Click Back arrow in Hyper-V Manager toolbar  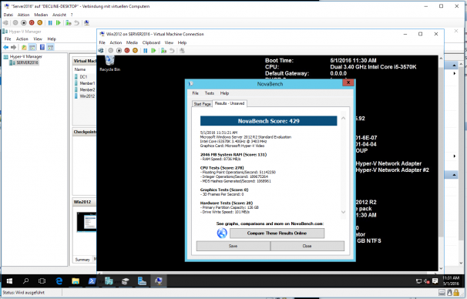(x=5, y=47)
